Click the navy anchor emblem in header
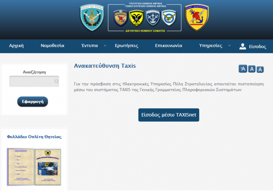 pyautogui.click(x=153, y=18)
